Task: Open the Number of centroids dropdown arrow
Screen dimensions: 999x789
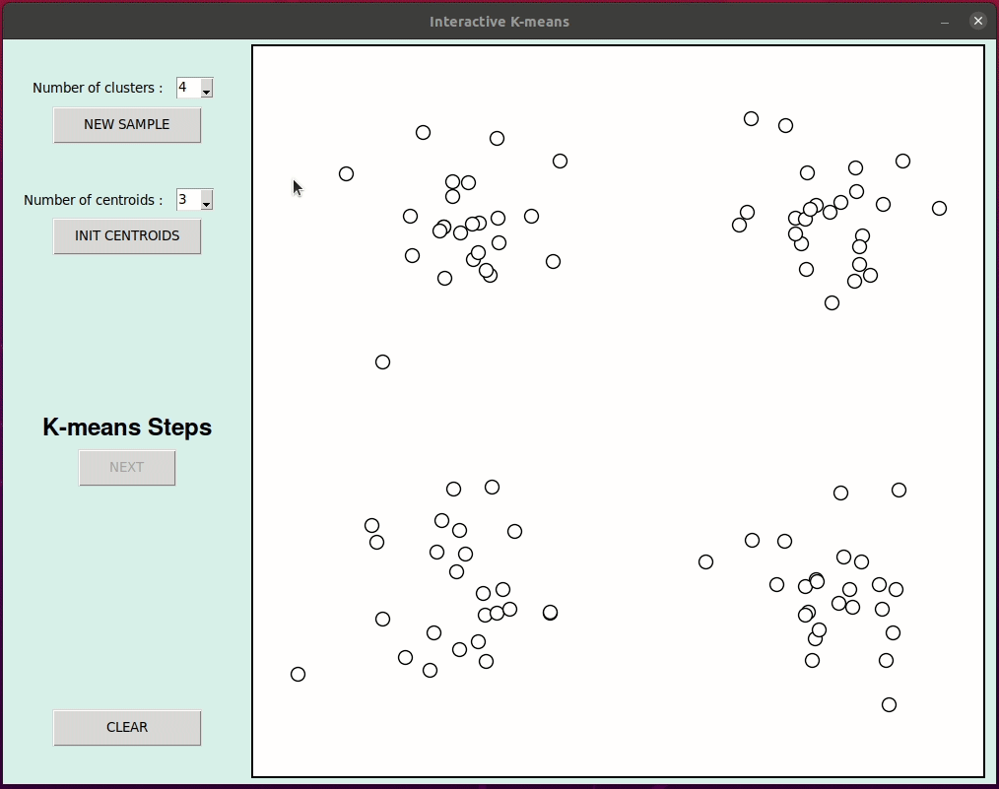Action: coord(207,200)
